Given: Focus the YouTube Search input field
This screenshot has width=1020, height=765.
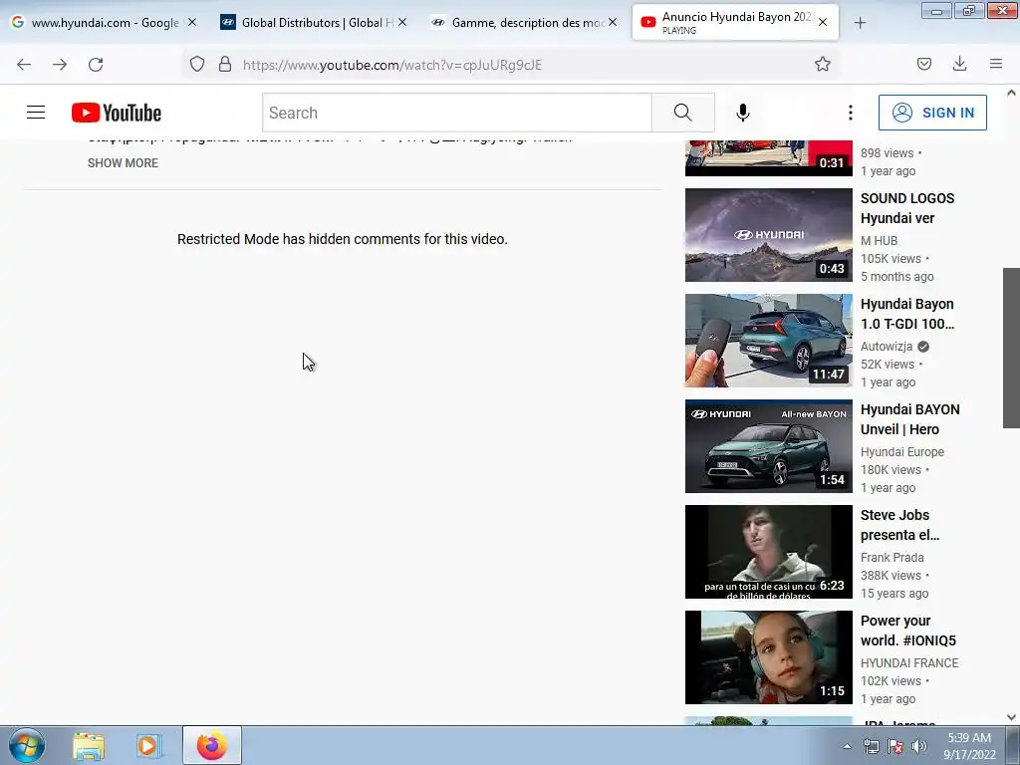Looking at the screenshot, I should click(457, 113).
